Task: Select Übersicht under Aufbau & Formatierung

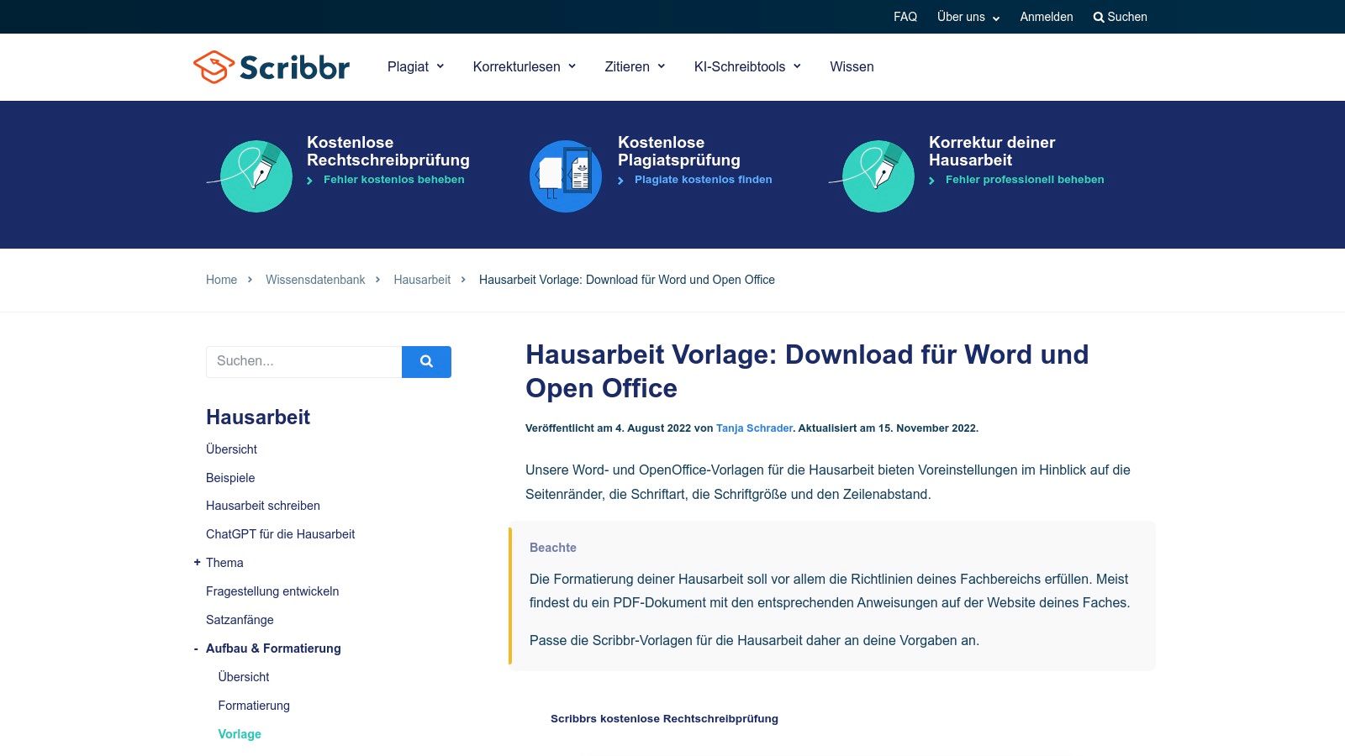Action: (244, 677)
